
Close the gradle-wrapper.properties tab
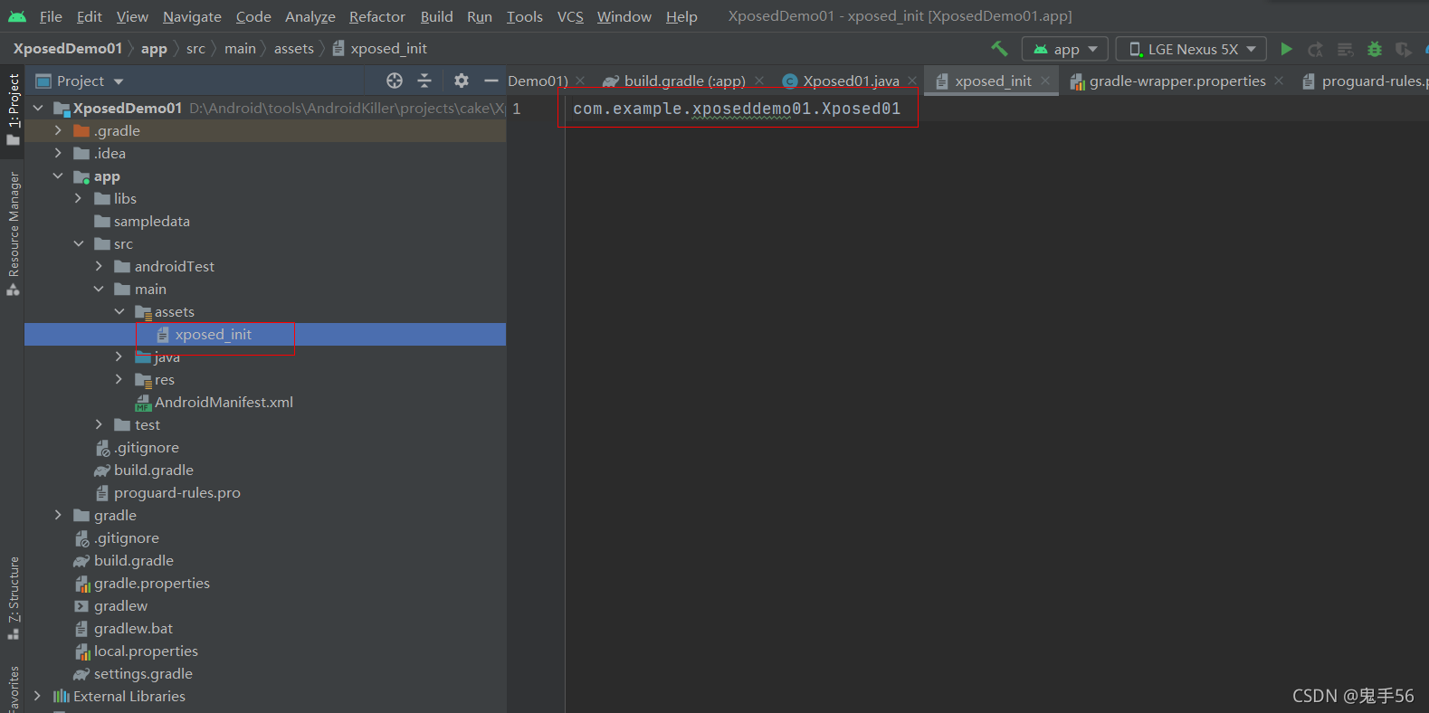point(1279,81)
